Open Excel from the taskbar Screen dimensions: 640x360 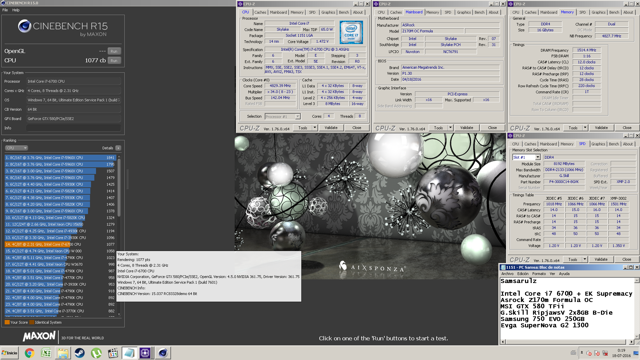click(46, 353)
